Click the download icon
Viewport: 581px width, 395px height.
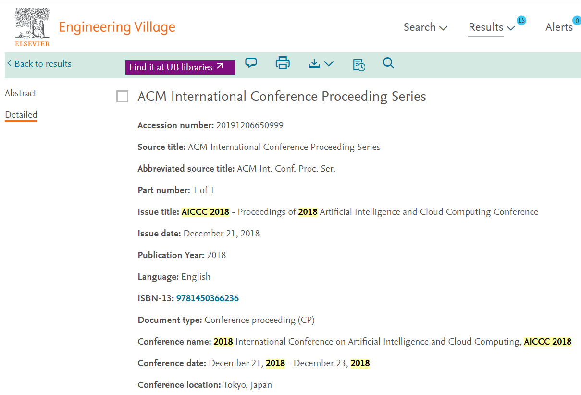tap(314, 63)
